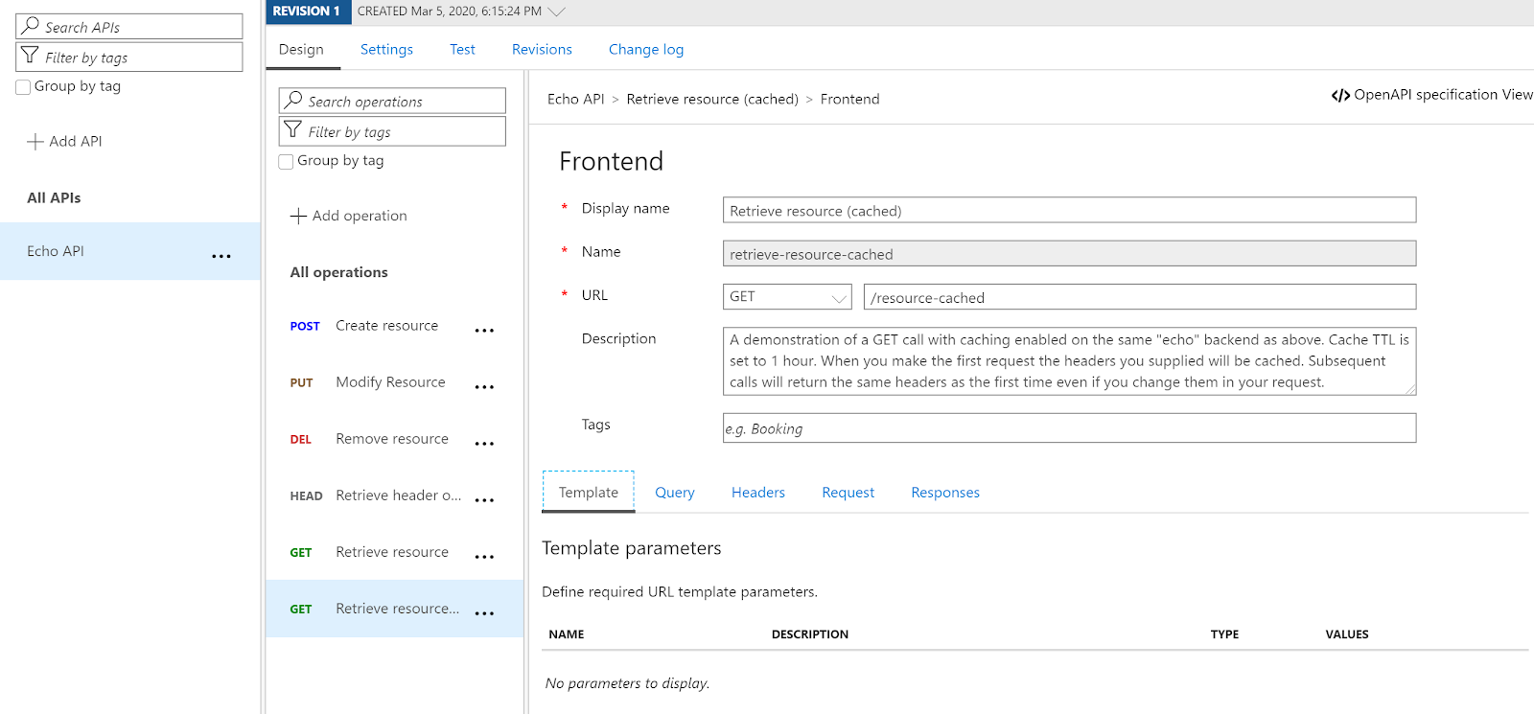This screenshot has height=714, width=1534.
Task: Expand the revision created date chevron
Action: (x=556, y=12)
